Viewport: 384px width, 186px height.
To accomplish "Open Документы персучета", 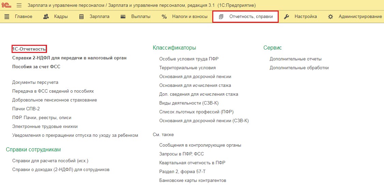I will coord(35,82).
